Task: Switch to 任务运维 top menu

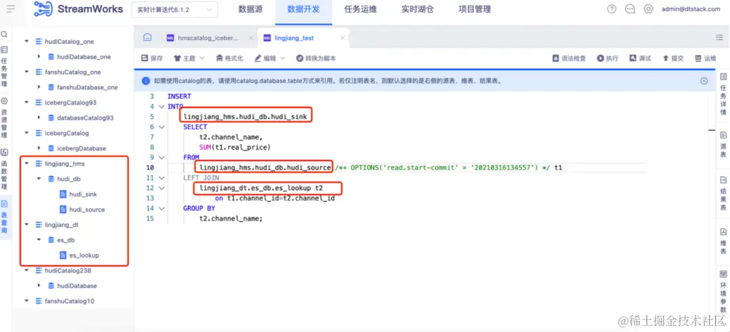Action: 360,9
